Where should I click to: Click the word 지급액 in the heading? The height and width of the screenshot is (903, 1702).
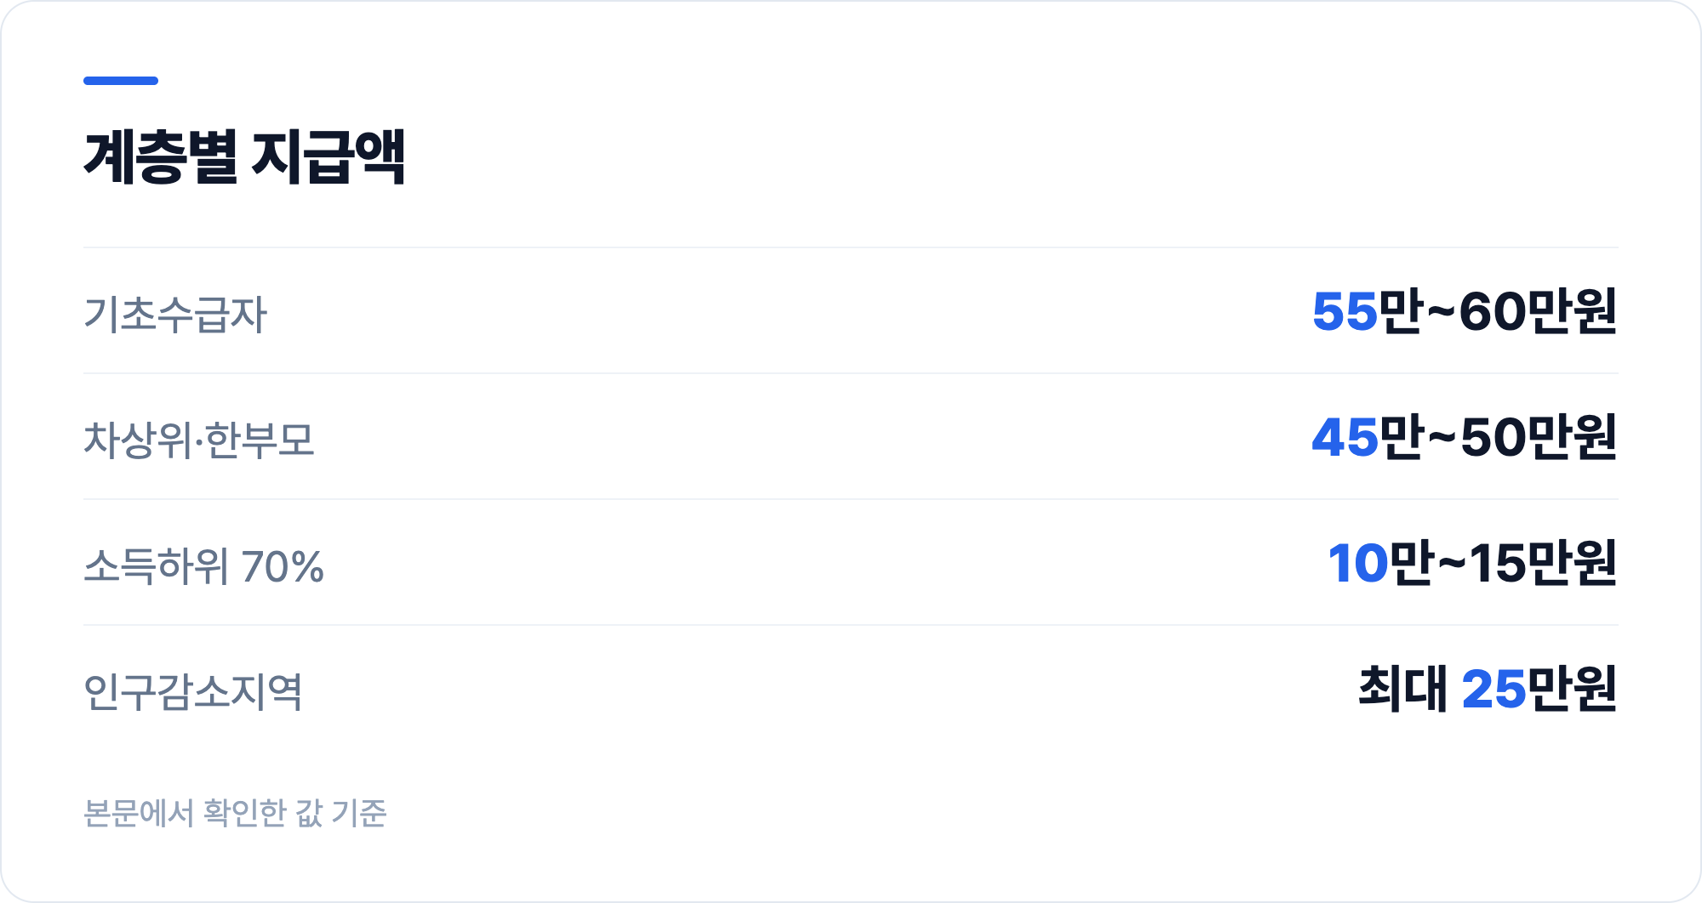point(328,156)
